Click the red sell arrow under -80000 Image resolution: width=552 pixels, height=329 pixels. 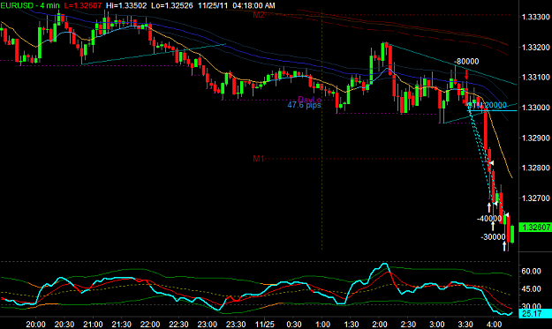466,74
